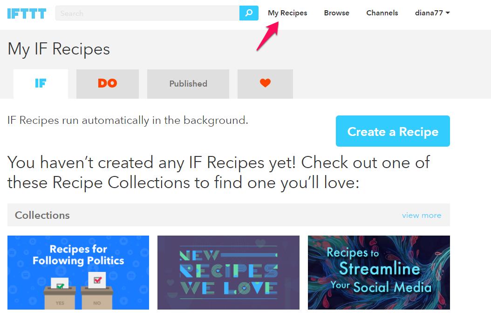
Task: Click the My Recipes link
Action: click(x=287, y=13)
